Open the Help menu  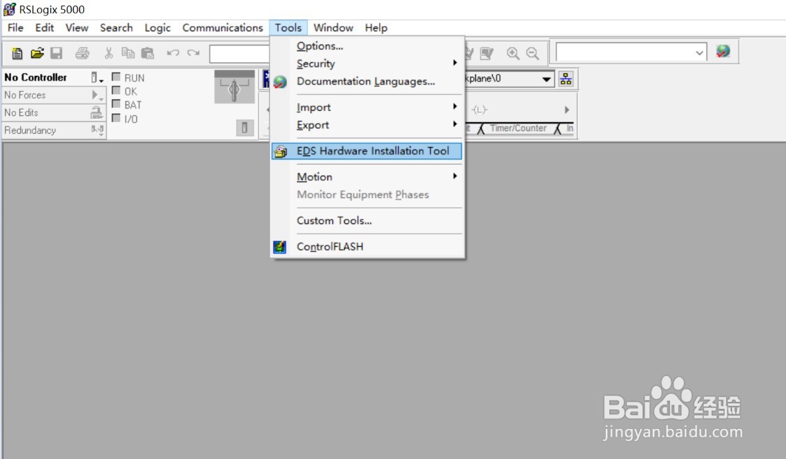pos(376,28)
